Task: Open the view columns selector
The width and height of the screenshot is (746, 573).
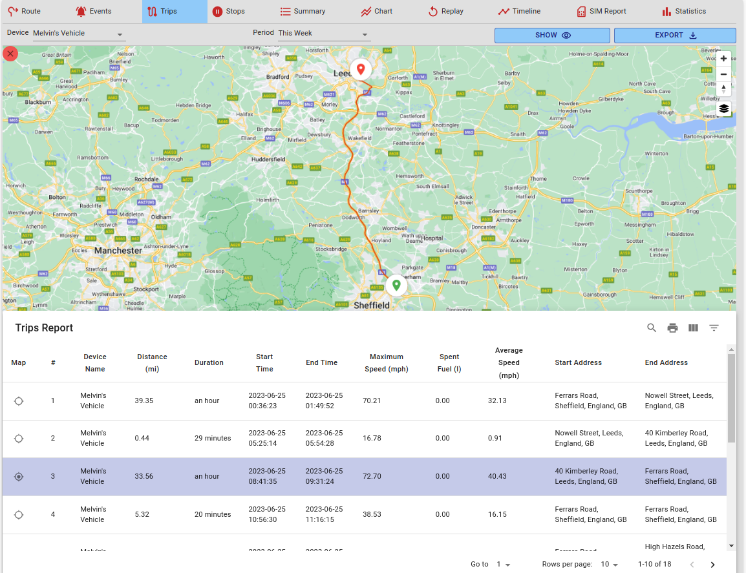Action: pyautogui.click(x=693, y=328)
